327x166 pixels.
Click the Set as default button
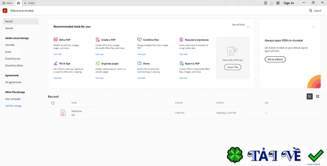click(x=275, y=59)
